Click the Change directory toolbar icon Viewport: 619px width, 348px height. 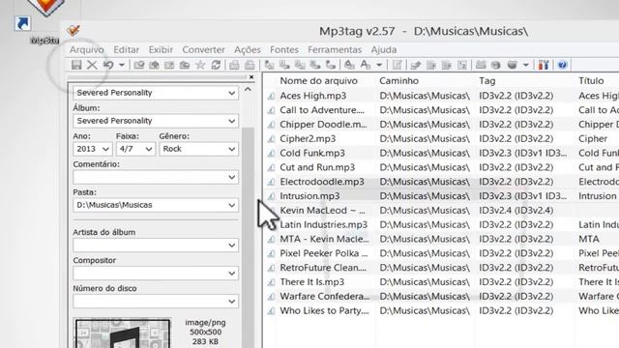coord(138,65)
